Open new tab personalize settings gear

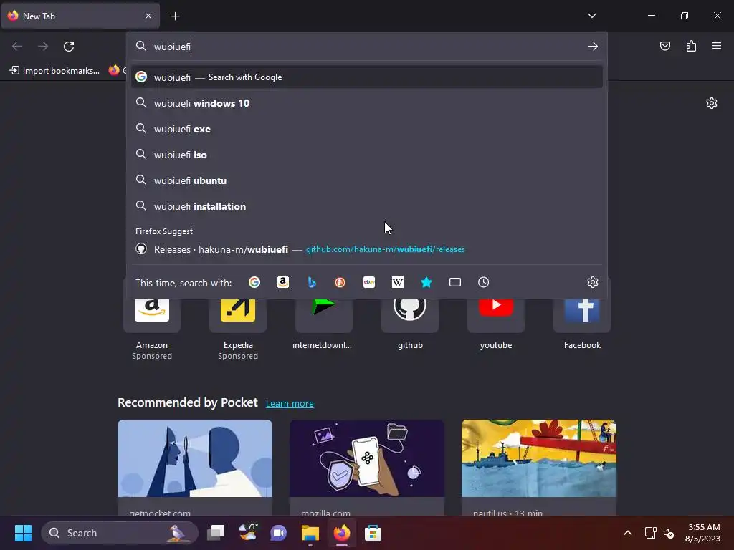coord(712,103)
